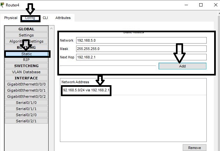Click the Router4 window title icon
The width and height of the screenshot is (220, 151).
(x=3, y=5)
